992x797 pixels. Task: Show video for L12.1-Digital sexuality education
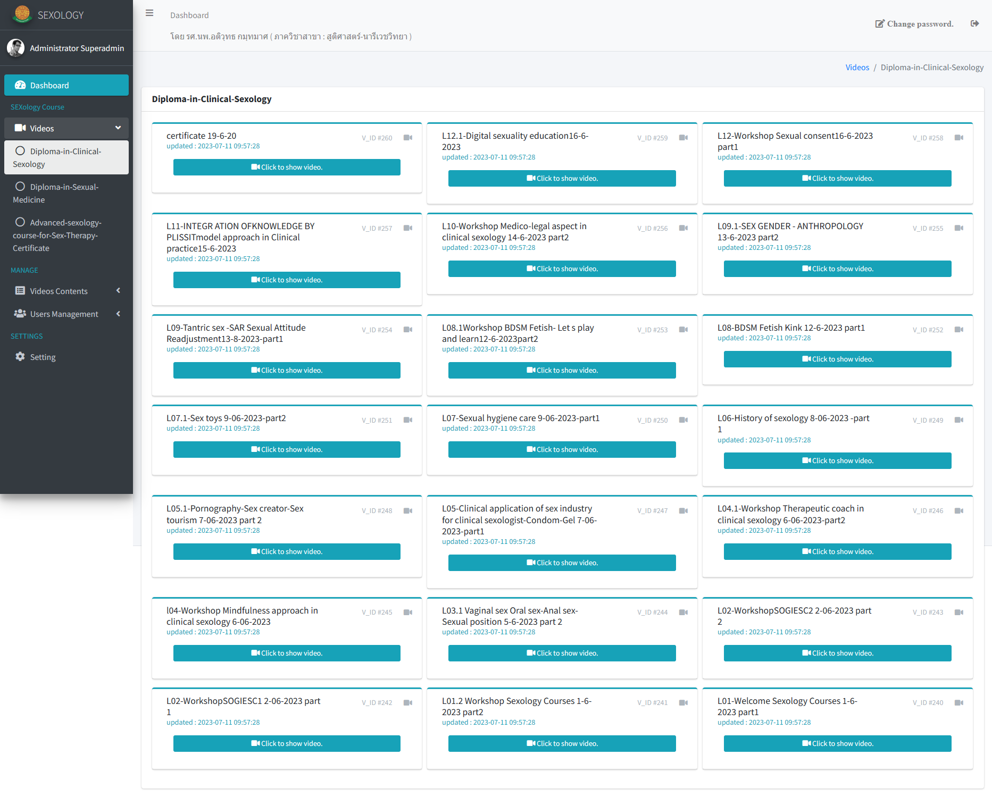click(x=562, y=178)
